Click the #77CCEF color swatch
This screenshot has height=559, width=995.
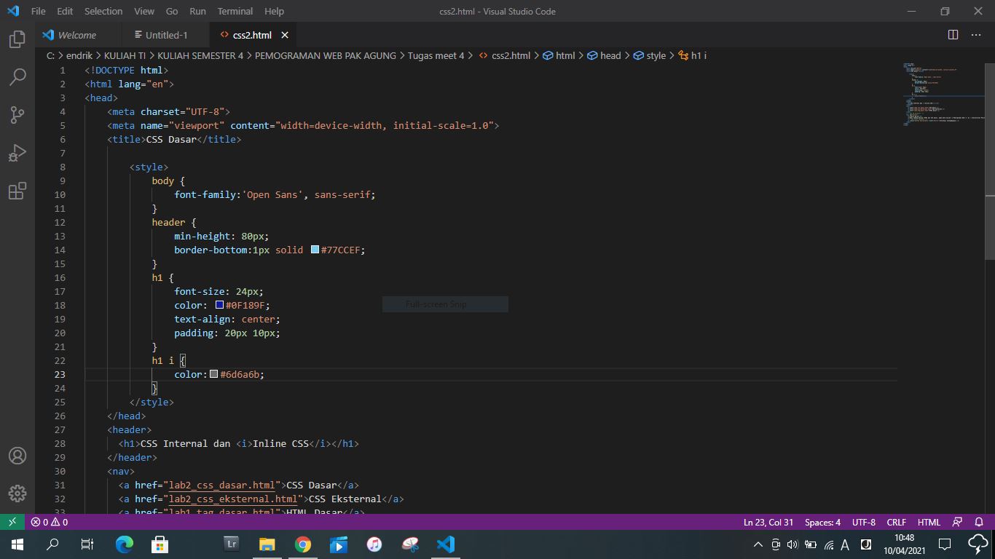[x=314, y=250]
